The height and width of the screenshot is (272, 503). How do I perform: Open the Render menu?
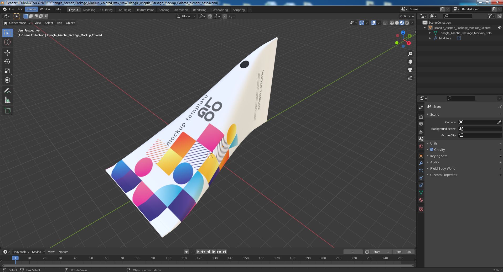31,9
